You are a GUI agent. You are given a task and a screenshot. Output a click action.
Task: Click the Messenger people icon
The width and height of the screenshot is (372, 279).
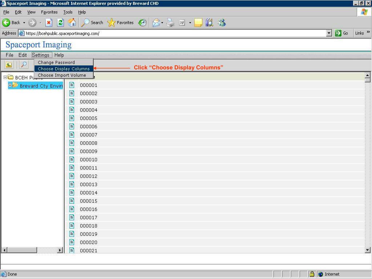click(222, 23)
